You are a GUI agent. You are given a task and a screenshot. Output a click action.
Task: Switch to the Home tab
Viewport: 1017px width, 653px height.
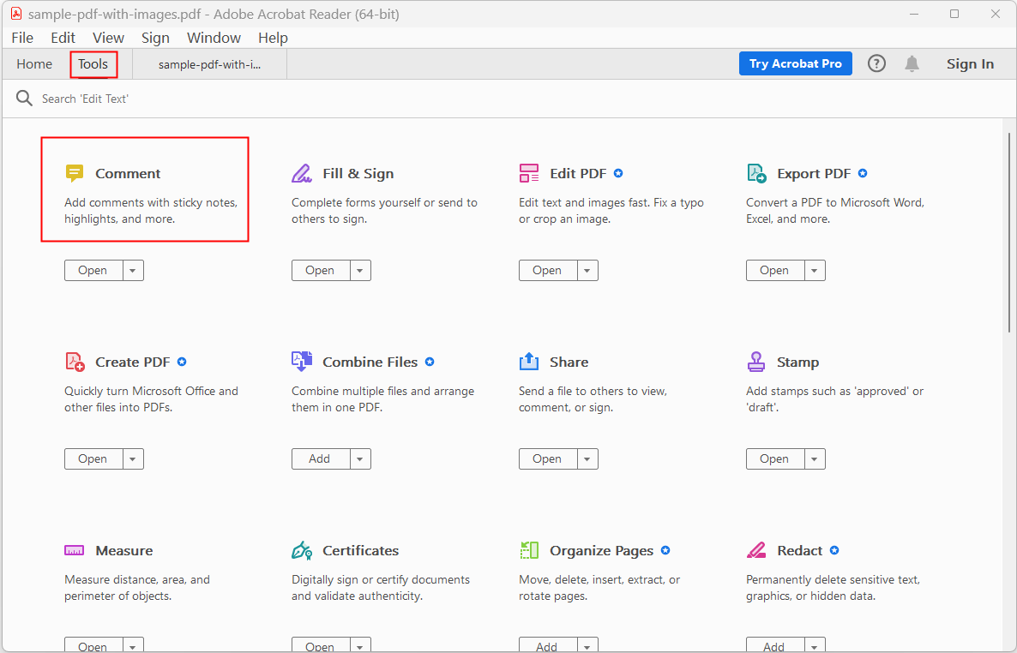tap(34, 63)
